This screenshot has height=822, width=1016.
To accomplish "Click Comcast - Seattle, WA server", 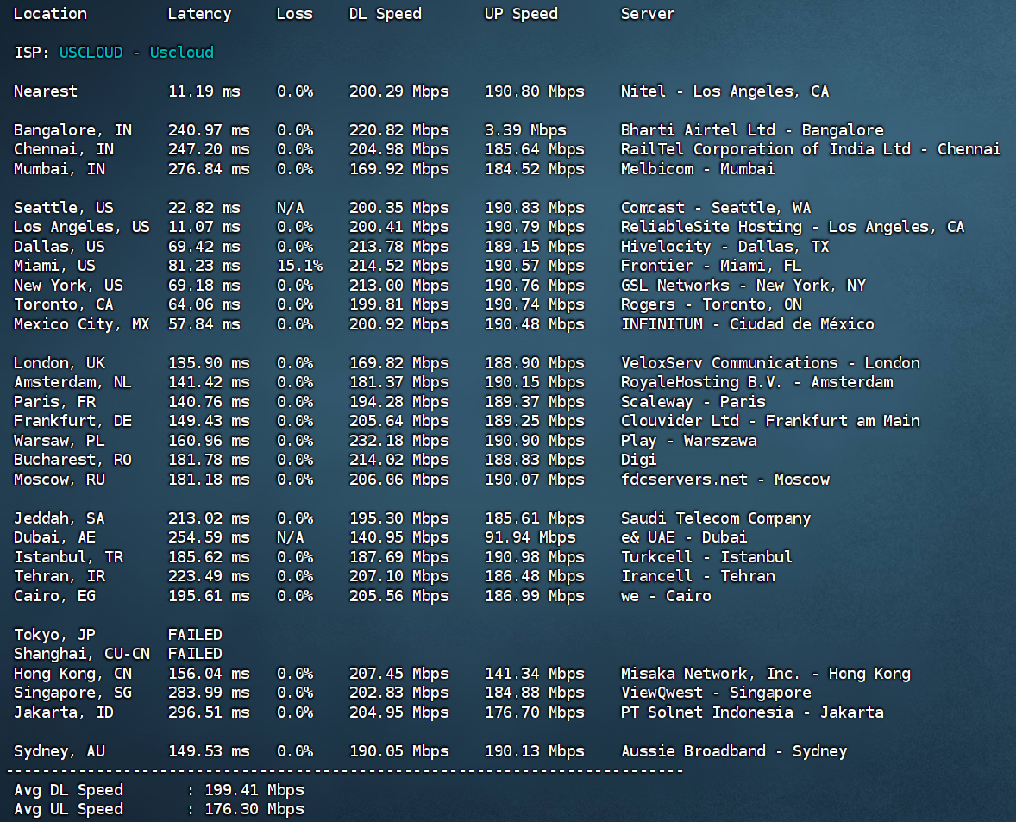I will click(x=716, y=208).
